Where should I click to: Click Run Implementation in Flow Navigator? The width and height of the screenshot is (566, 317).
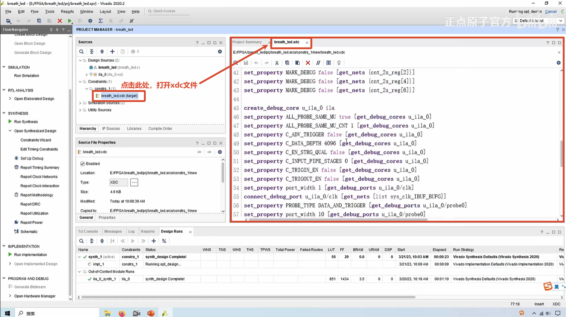(x=31, y=255)
